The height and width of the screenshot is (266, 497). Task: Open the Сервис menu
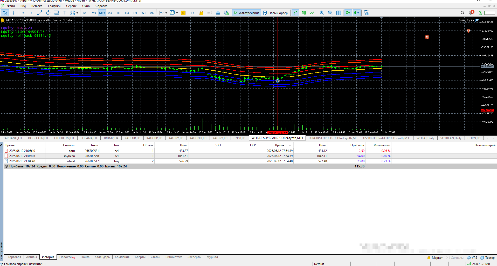coord(71,6)
